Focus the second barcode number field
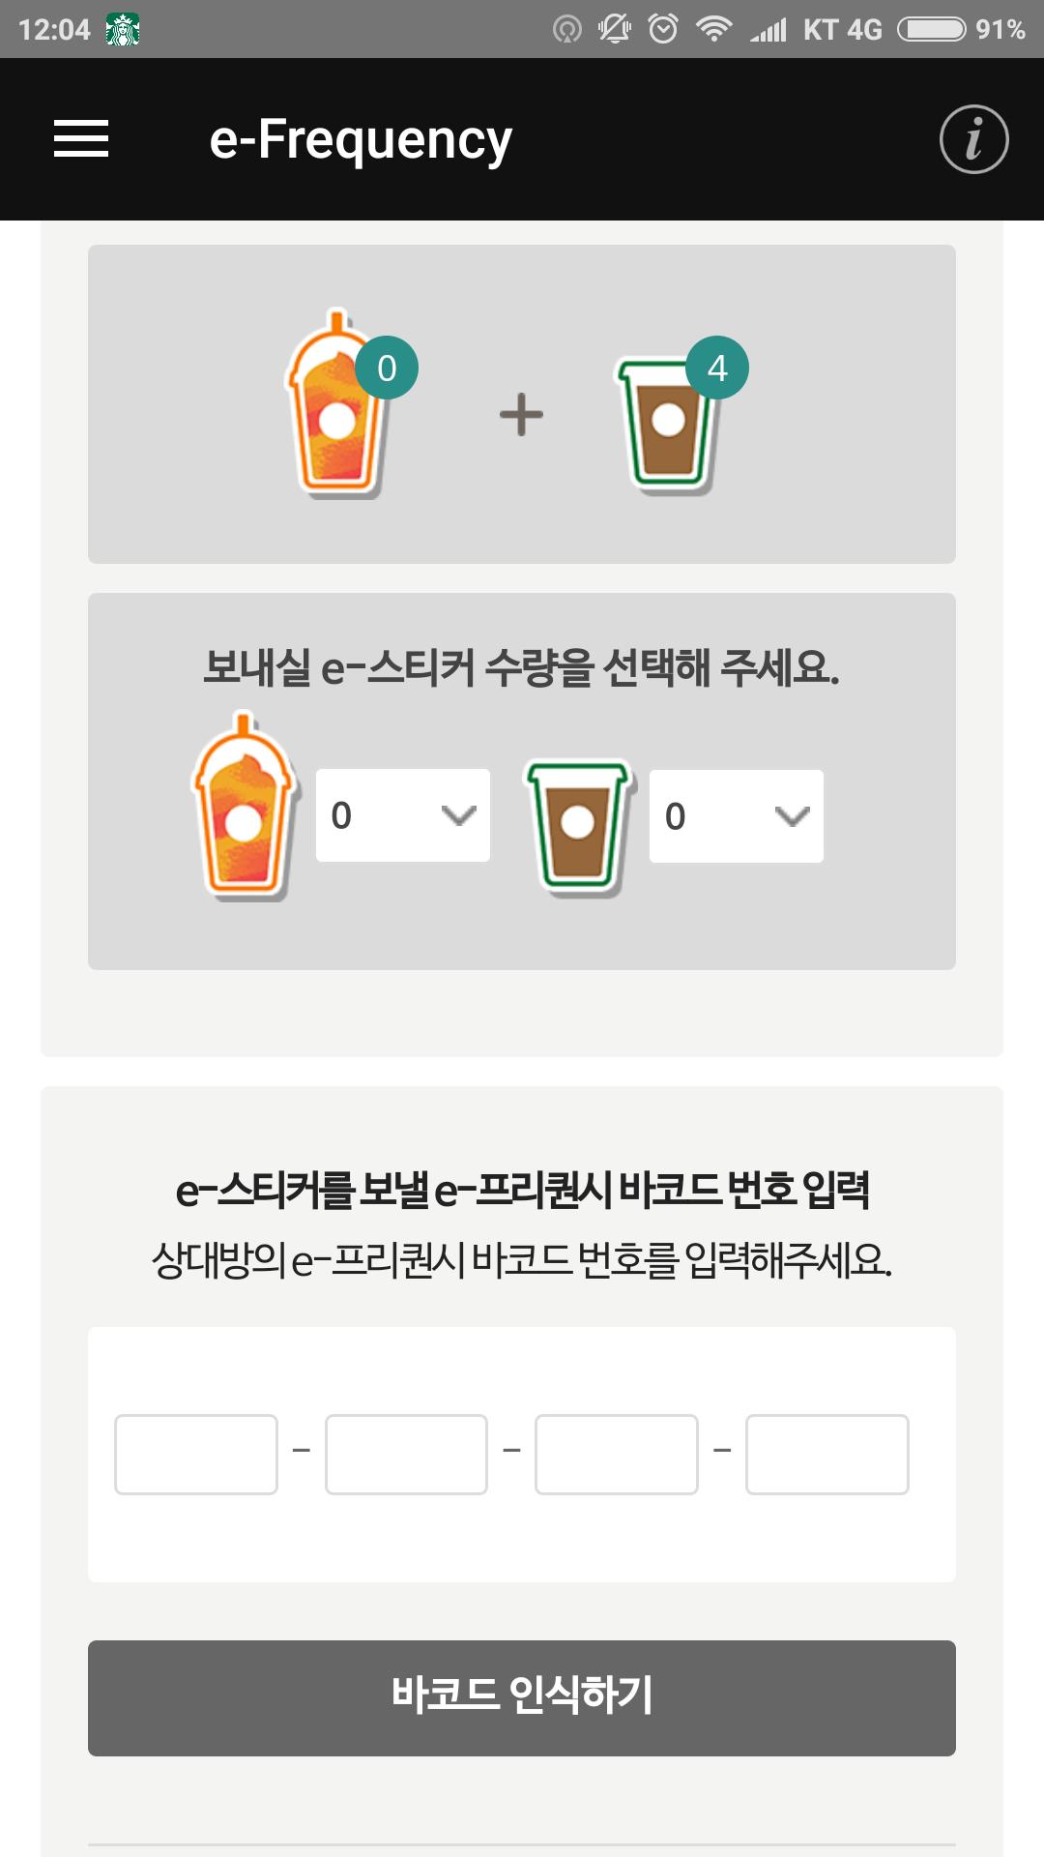 point(406,1455)
